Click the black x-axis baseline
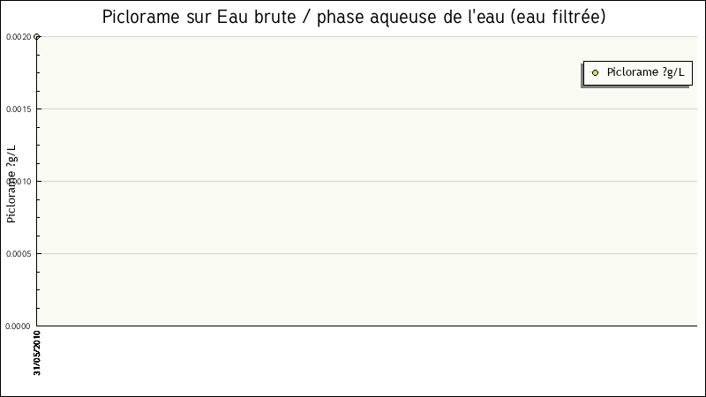Viewport: 706px width, 397px height. click(353, 326)
